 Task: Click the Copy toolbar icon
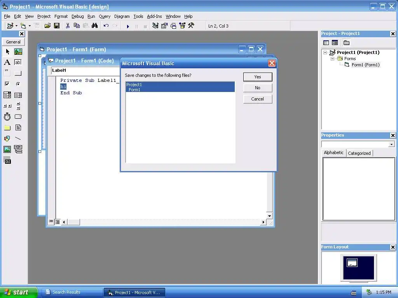tap(77, 26)
